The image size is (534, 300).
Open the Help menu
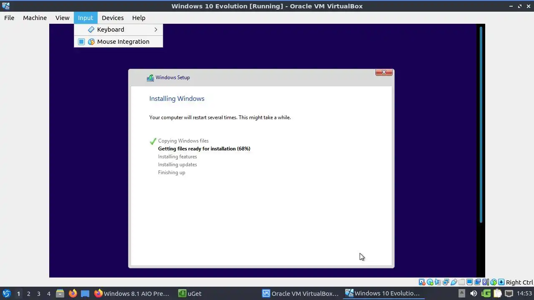pos(139,17)
